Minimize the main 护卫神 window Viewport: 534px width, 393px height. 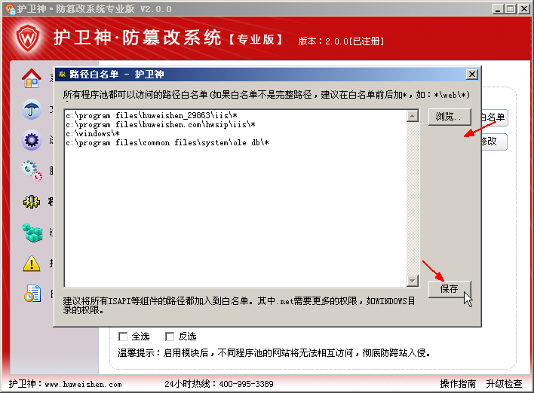(x=498, y=9)
